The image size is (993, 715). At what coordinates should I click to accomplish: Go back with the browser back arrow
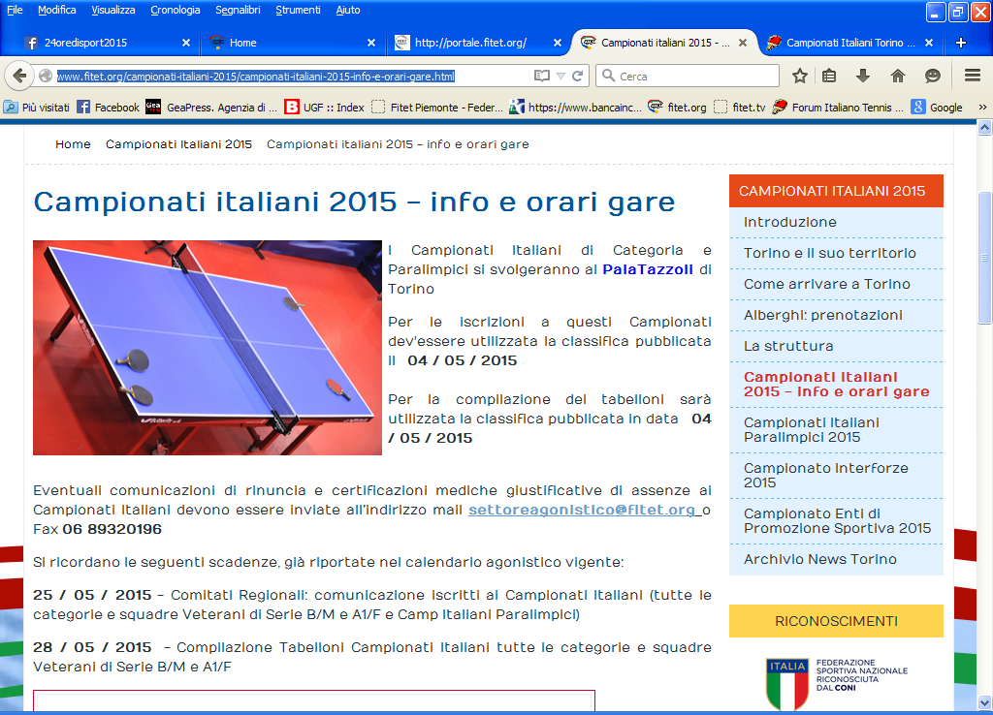tap(19, 76)
